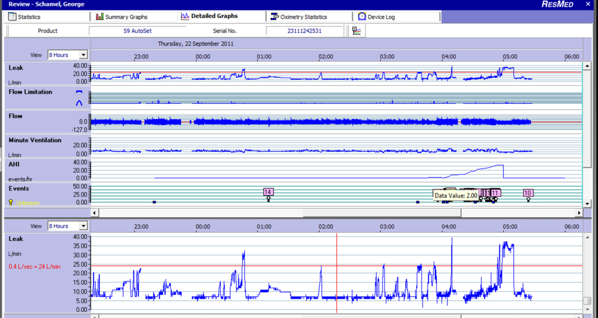Click the yellow Unknown event legend icon
The width and height of the screenshot is (598, 318).
11,202
